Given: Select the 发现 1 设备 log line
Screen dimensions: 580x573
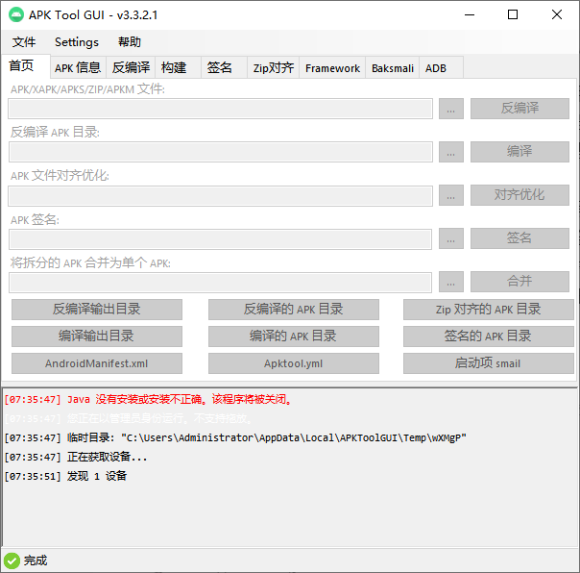Looking at the screenshot, I should pyautogui.click(x=65, y=476).
